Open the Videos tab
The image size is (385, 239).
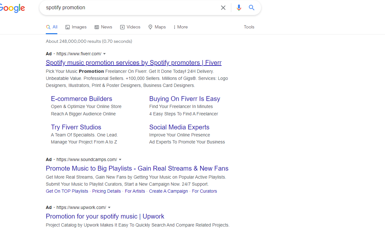coord(130,27)
